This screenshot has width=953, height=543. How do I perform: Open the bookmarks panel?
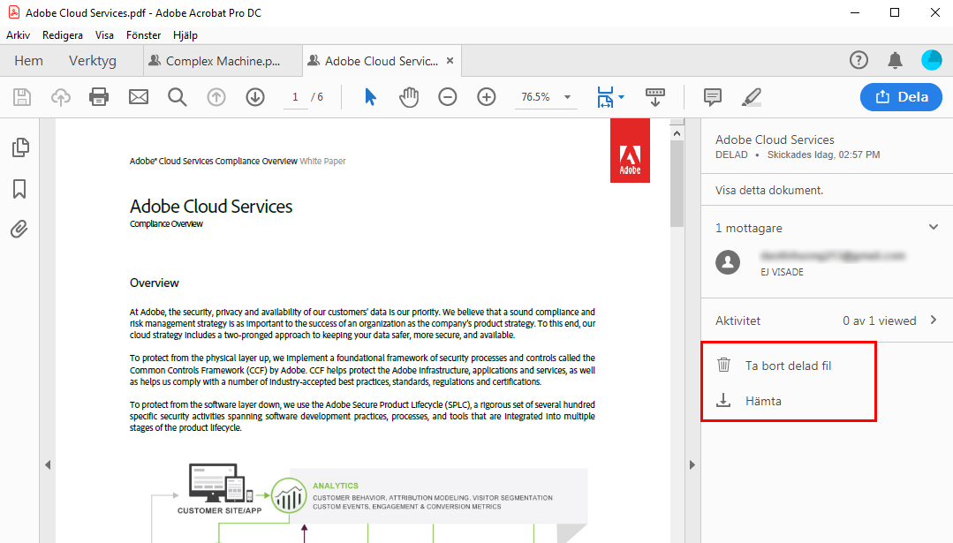(19, 189)
